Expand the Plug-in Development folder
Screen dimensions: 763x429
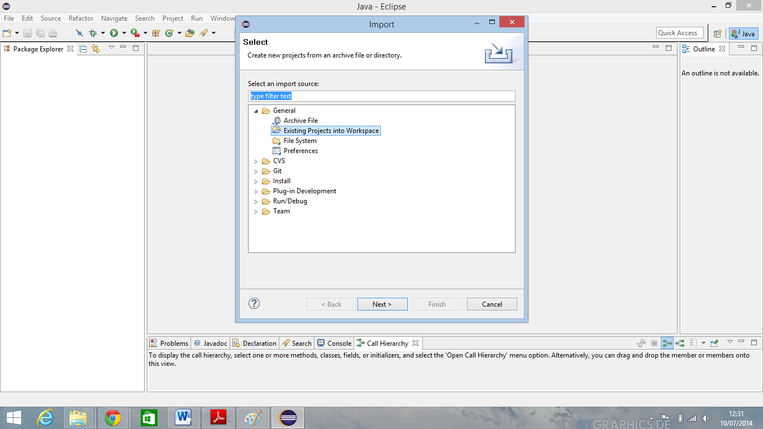coord(256,192)
